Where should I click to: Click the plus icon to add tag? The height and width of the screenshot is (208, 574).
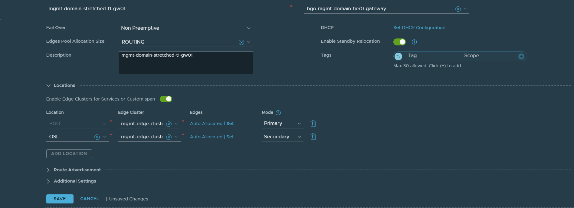[x=521, y=56]
